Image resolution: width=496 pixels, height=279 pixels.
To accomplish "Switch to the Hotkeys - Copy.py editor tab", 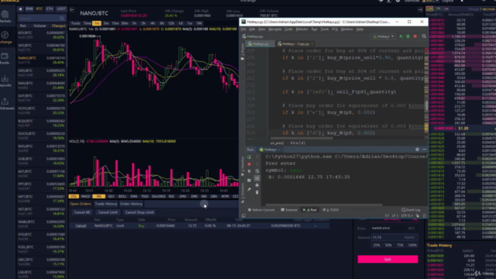I will (x=295, y=43).
